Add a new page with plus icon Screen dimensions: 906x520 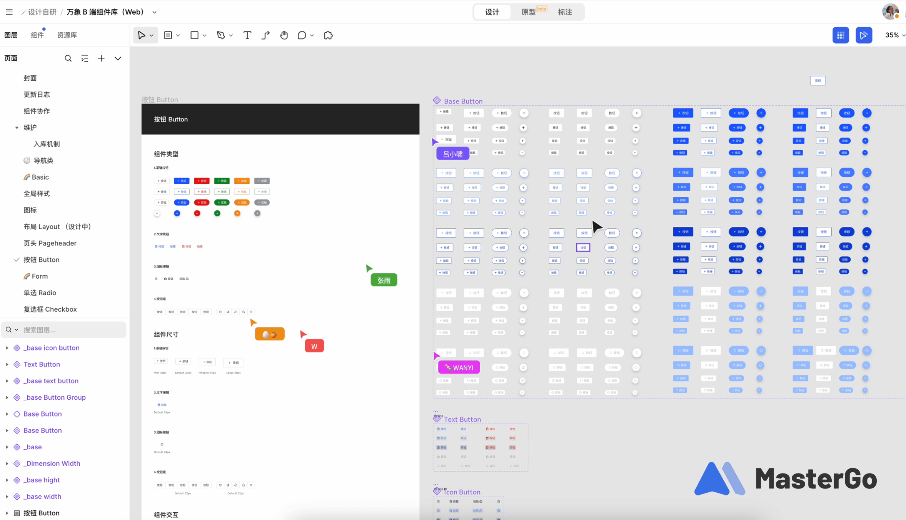click(101, 58)
